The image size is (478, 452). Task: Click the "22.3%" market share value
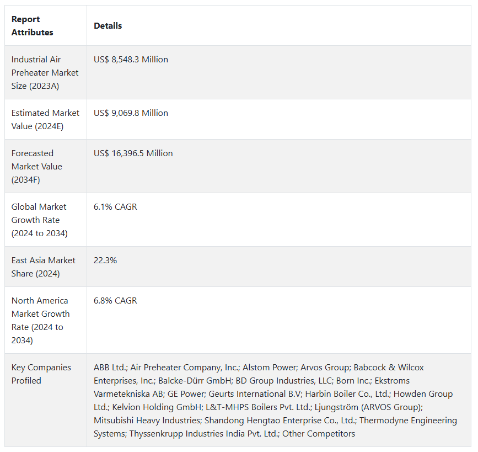105,260
